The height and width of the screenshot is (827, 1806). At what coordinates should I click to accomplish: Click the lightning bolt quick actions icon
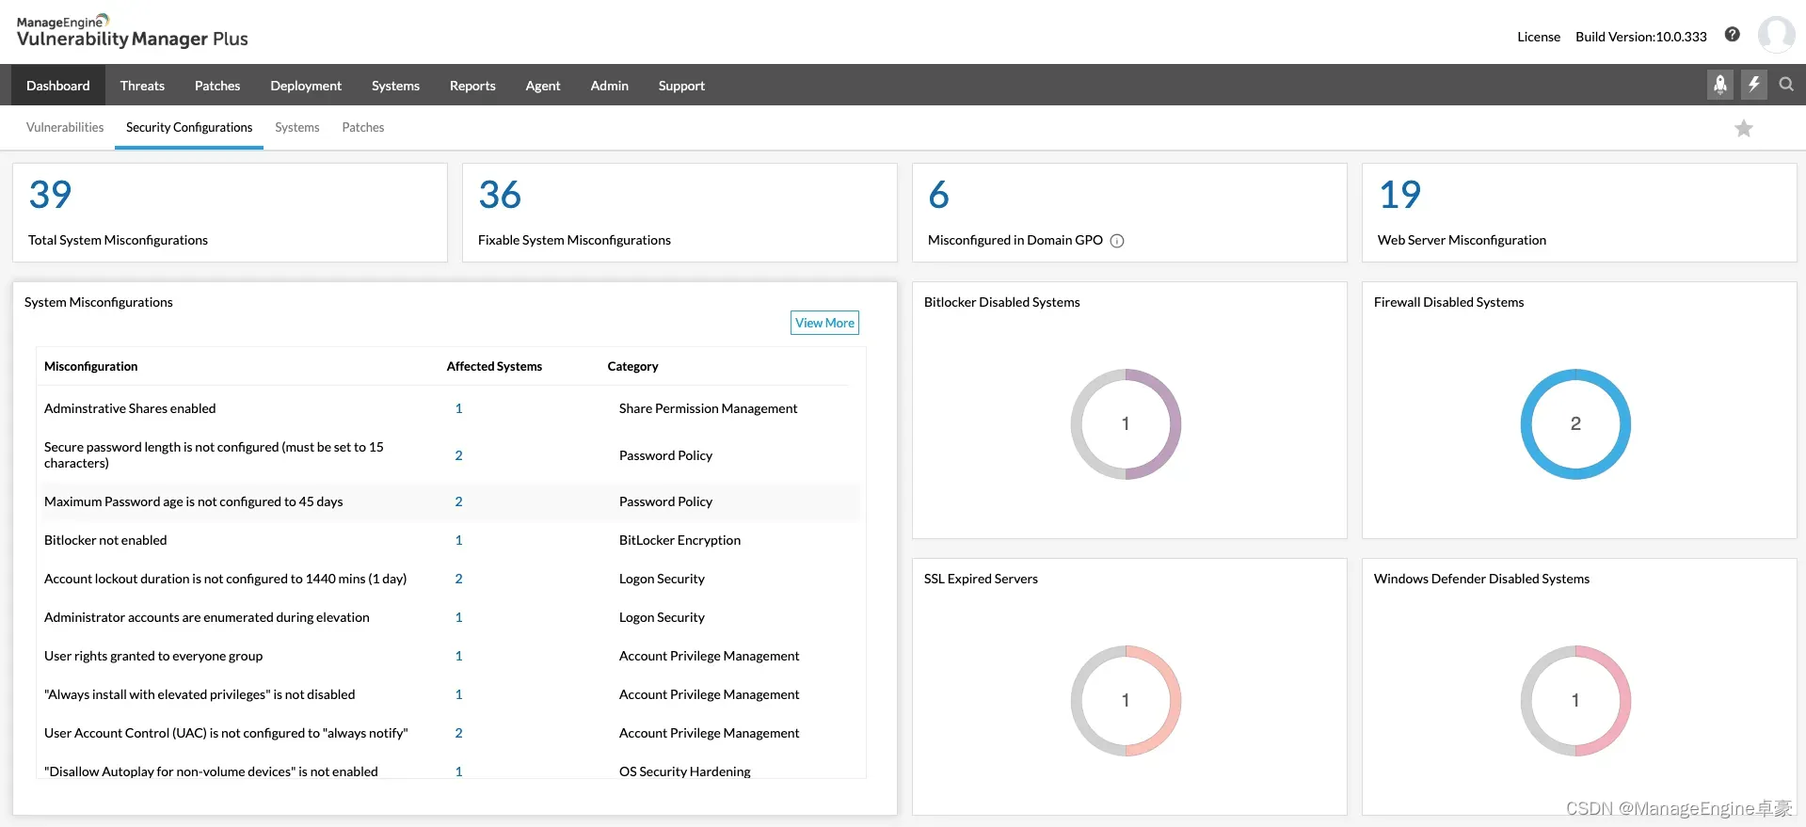1753,85
